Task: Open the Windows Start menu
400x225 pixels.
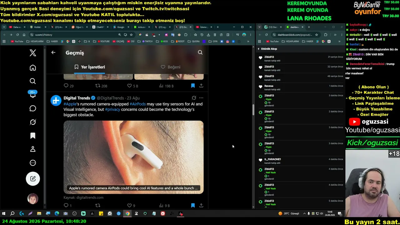Action: (4, 214)
